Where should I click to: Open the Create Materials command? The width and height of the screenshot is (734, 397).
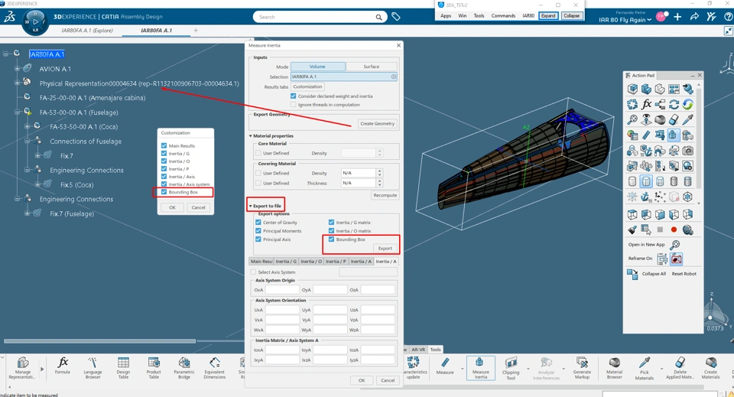(710, 368)
